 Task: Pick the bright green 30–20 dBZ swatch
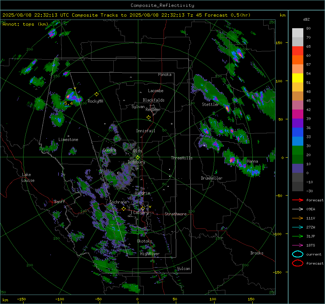[298, 150]
